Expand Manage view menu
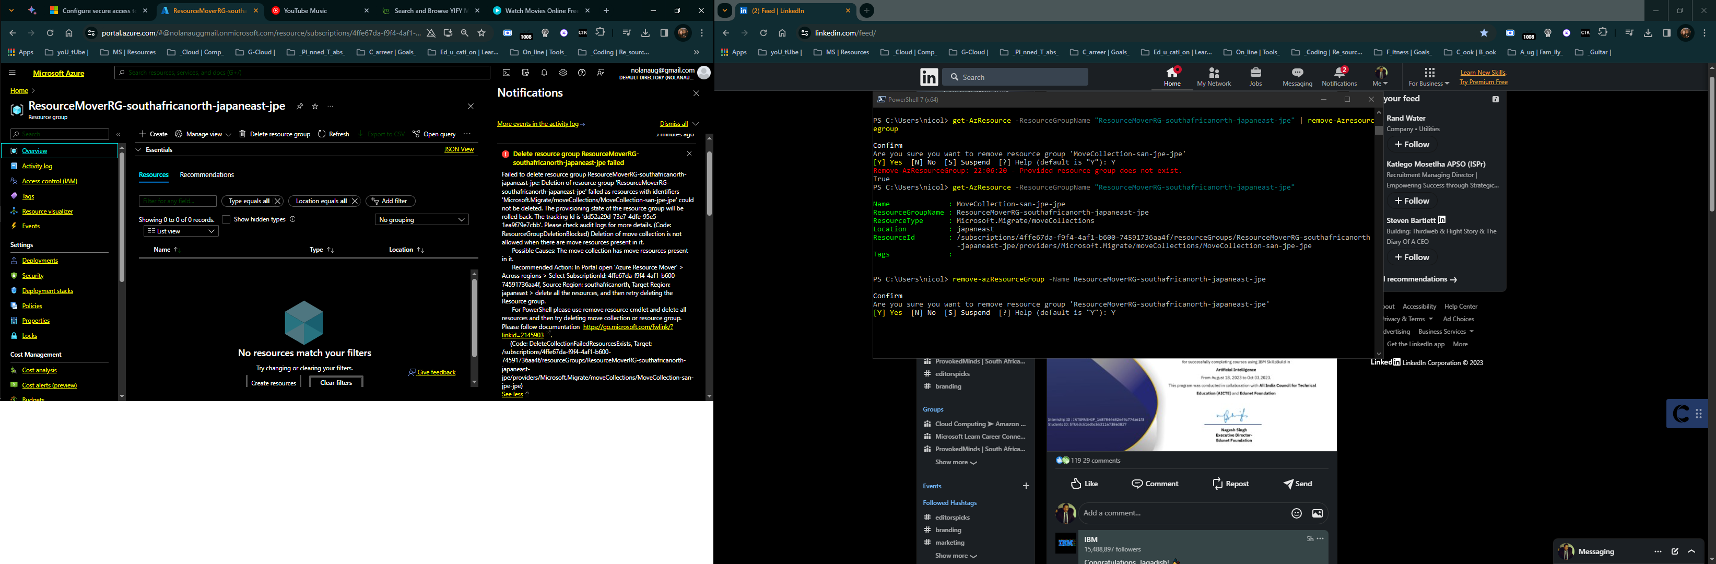The height and width of the screenshot is (564, 1716). [x=203, y=134]
